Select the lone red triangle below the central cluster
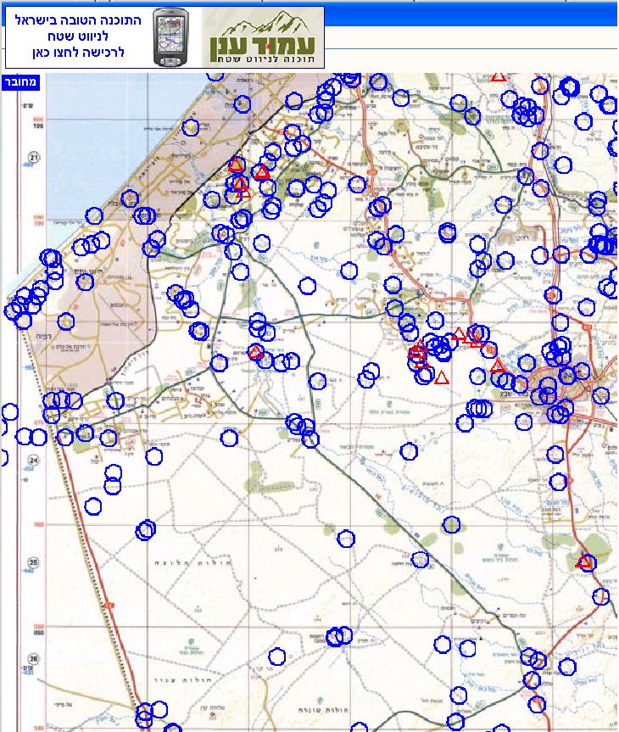619x732 pixels. (x=441, y=378)
